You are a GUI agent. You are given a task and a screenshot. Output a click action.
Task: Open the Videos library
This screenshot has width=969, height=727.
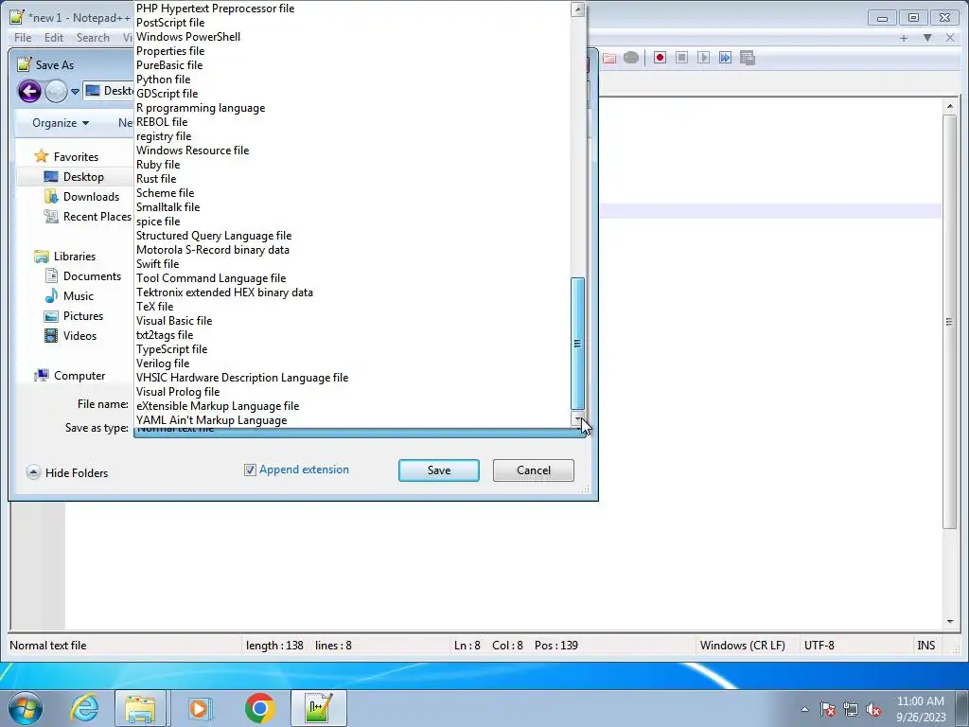(70, 336)
